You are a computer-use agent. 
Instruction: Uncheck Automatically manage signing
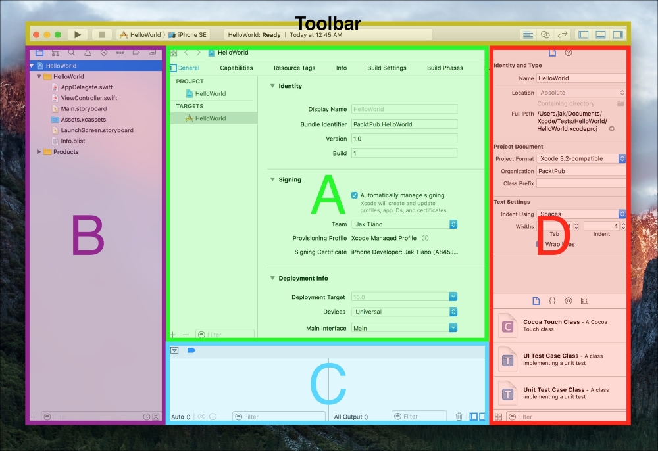(355, 195)
